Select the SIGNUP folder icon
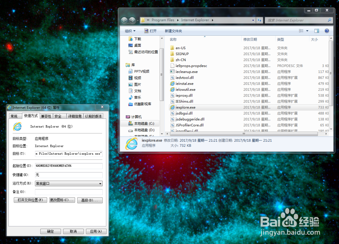 172,54
